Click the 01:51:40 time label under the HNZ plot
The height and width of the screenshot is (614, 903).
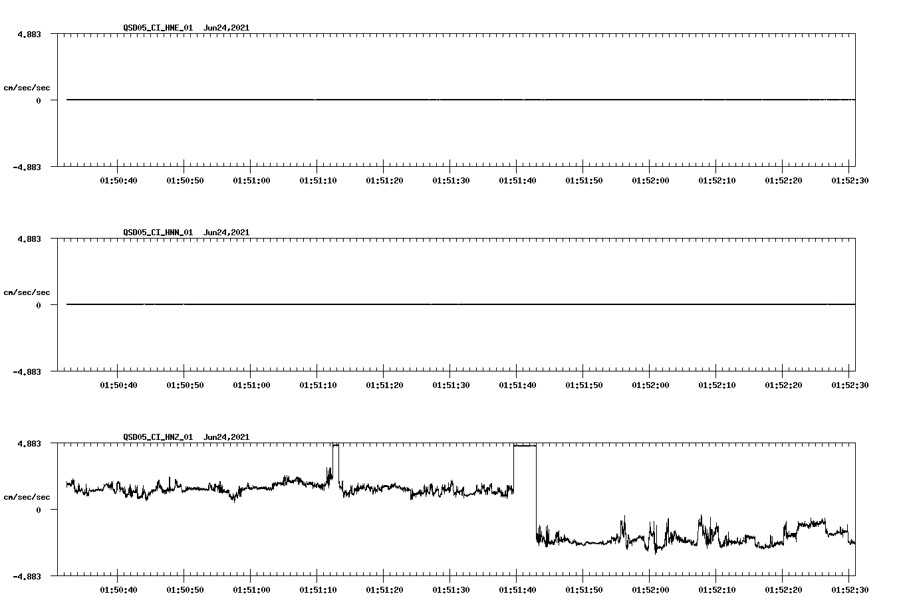coord(517,589)
